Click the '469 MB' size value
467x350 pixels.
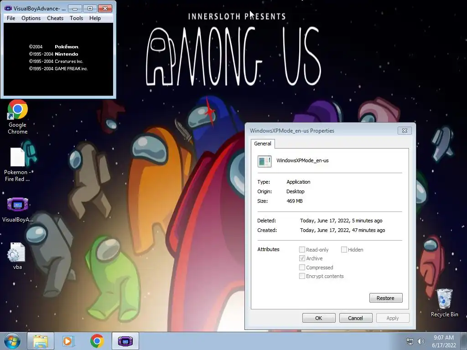tap(295, 201)
